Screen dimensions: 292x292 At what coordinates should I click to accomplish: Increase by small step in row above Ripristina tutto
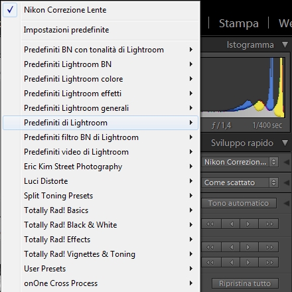pos(249,262)
